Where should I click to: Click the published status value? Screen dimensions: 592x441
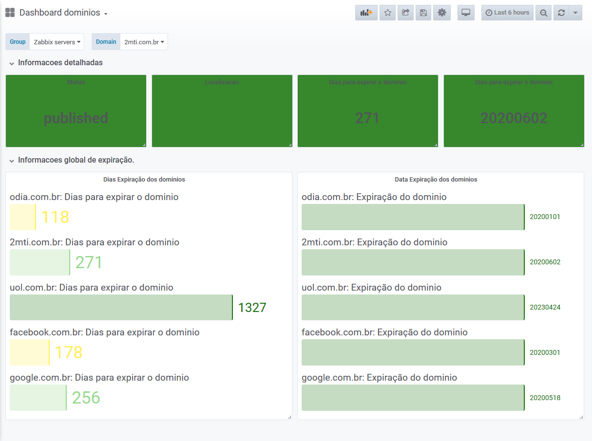point(76,118)
